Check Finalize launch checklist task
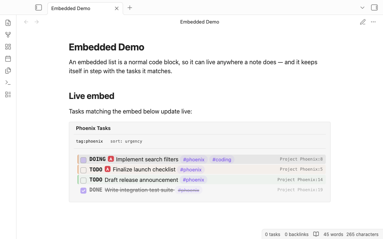383x239 pixels. (83, 170)
